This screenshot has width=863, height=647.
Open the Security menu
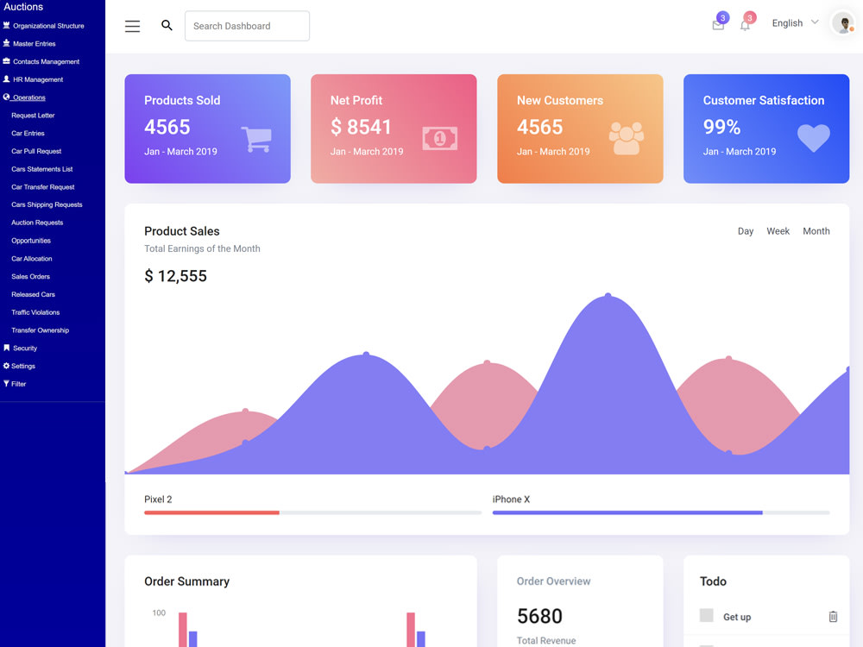point(25,349)
